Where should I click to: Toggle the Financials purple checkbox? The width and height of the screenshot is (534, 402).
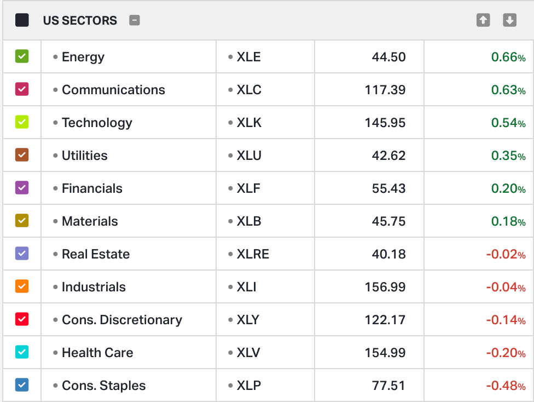pos(22,188)
